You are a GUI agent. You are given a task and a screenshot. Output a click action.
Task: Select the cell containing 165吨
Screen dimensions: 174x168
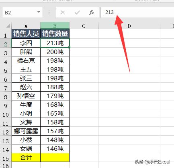tap(55, 114)
